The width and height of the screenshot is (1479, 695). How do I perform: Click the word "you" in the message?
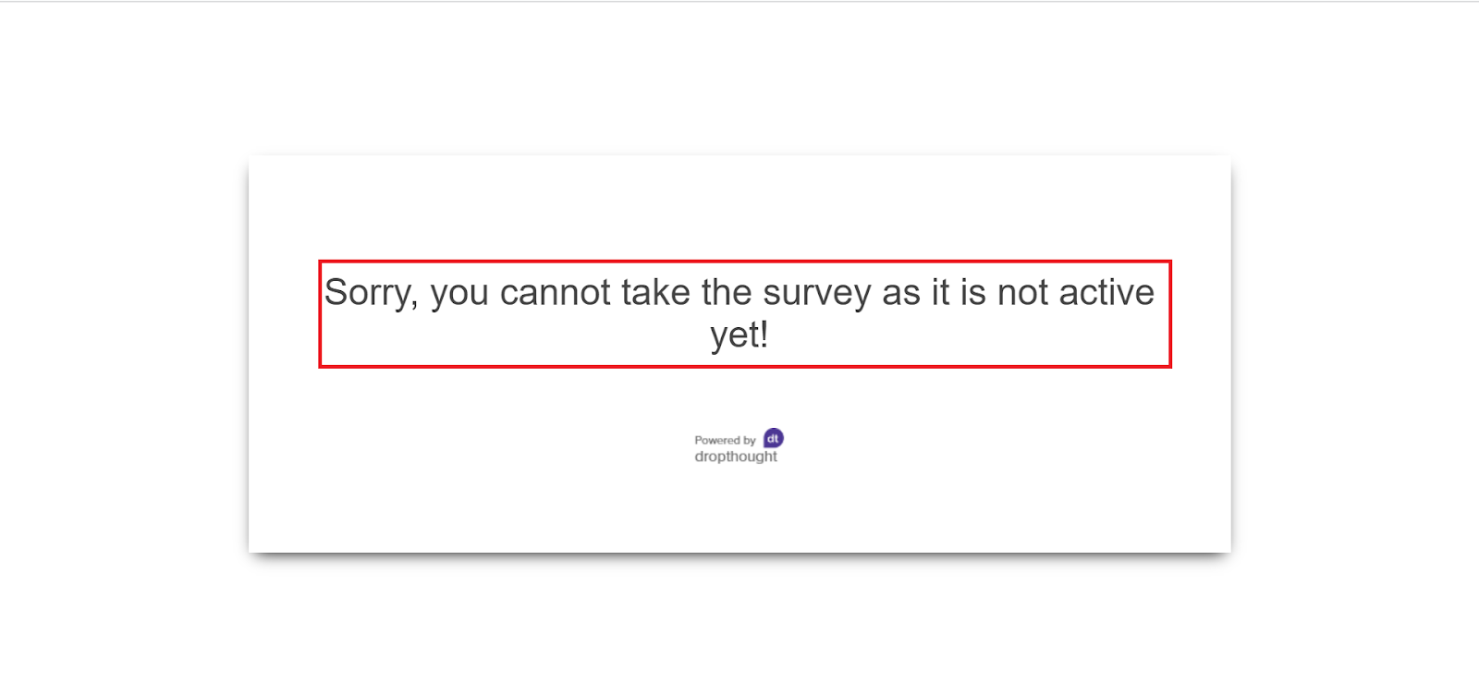coord(459,293)
